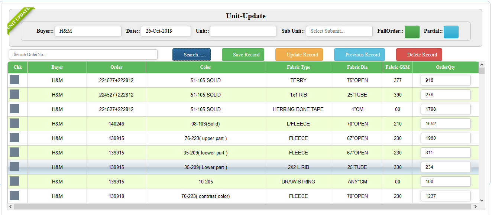Click the OrderQty field with 1798
This screenshot has width=492, height=215.
coord(446,109)
